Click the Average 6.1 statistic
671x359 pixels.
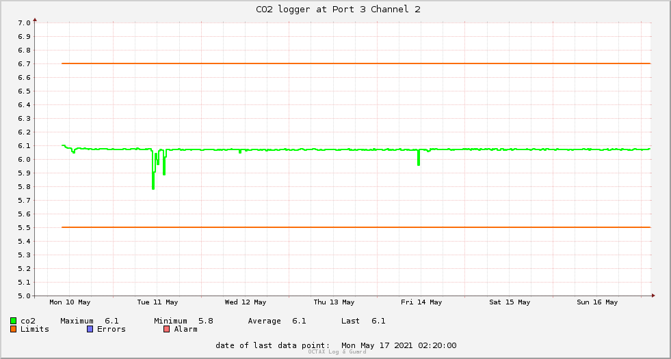[x=277, y=321]
